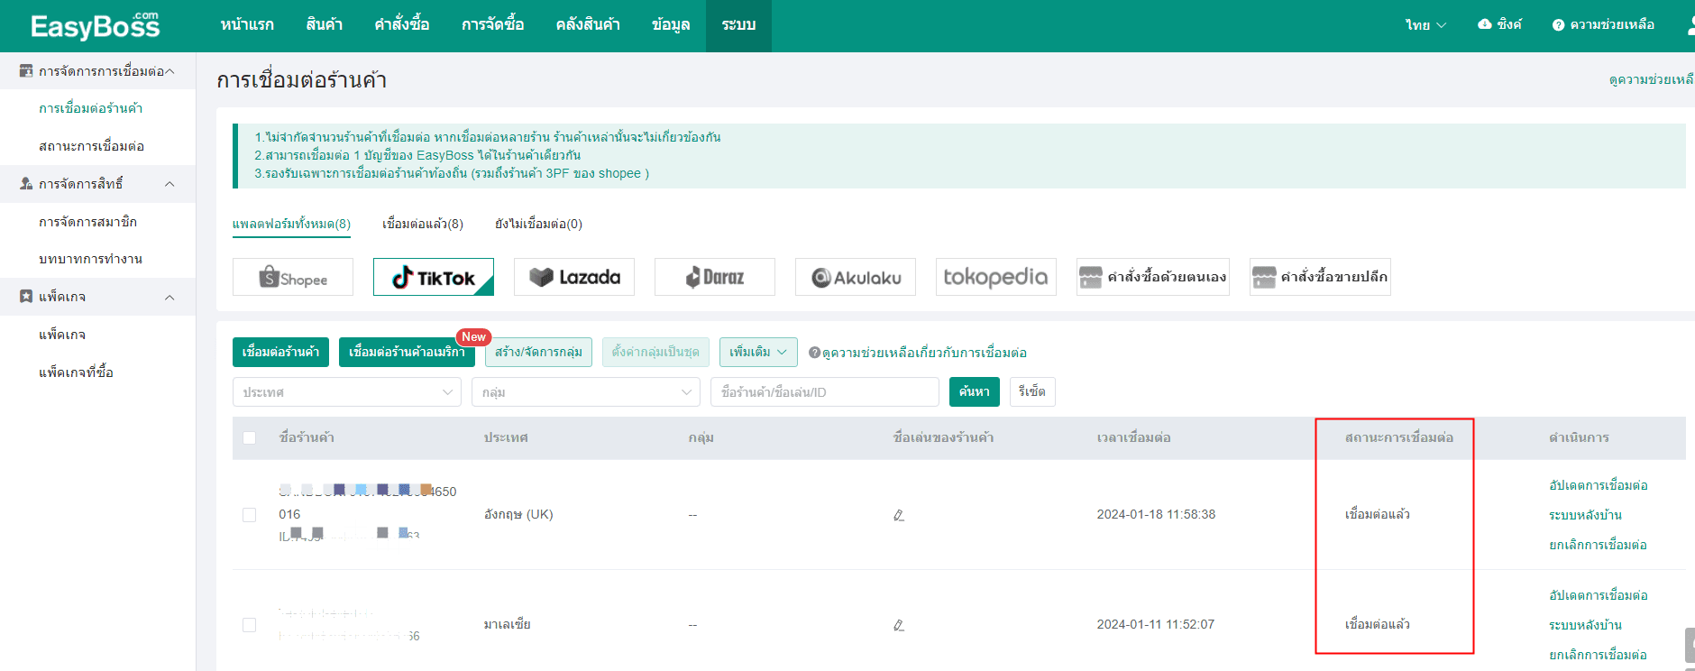This screenshot has width=1695, height=671.
Task: Open the ข้อมูล top menu
Action: (x=671, y=25)
